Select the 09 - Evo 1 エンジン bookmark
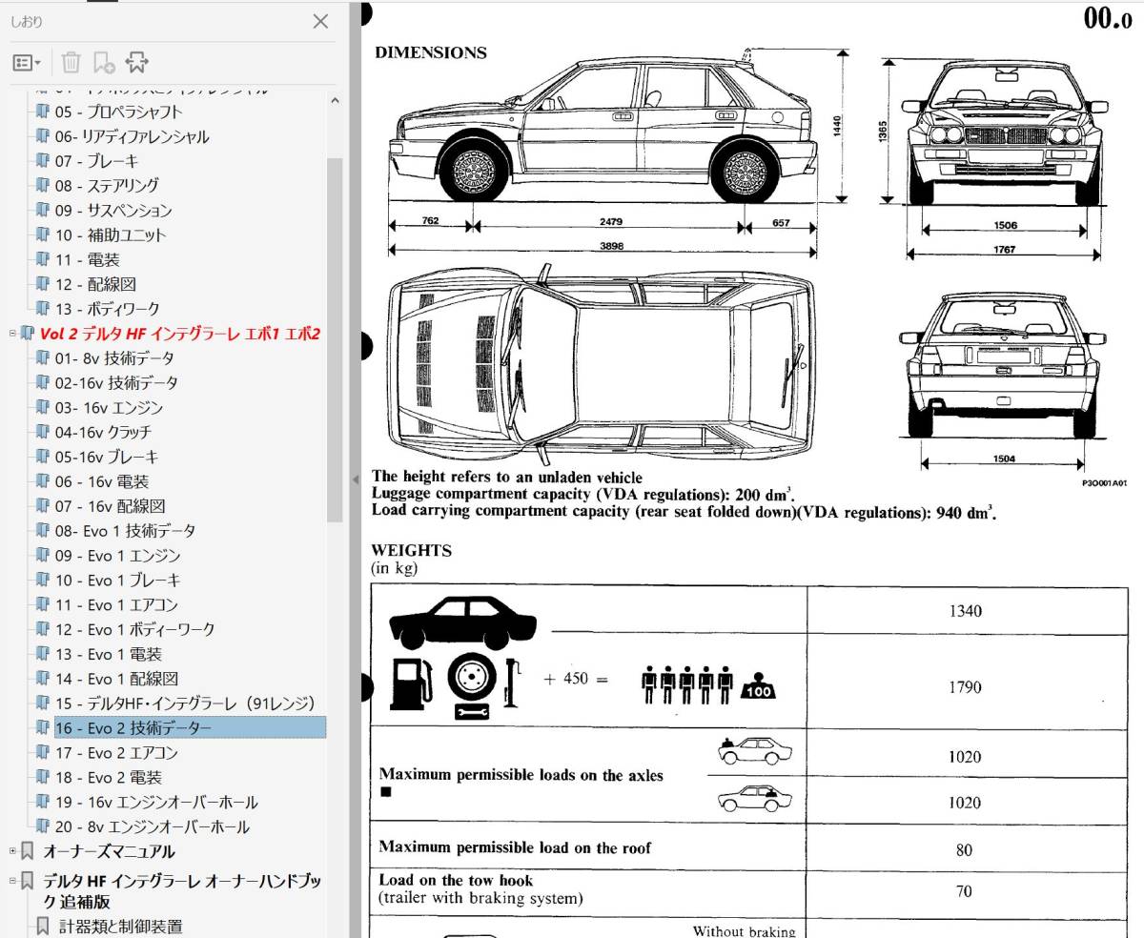Viewport: 1144px width, 938px height. (117, 556)
